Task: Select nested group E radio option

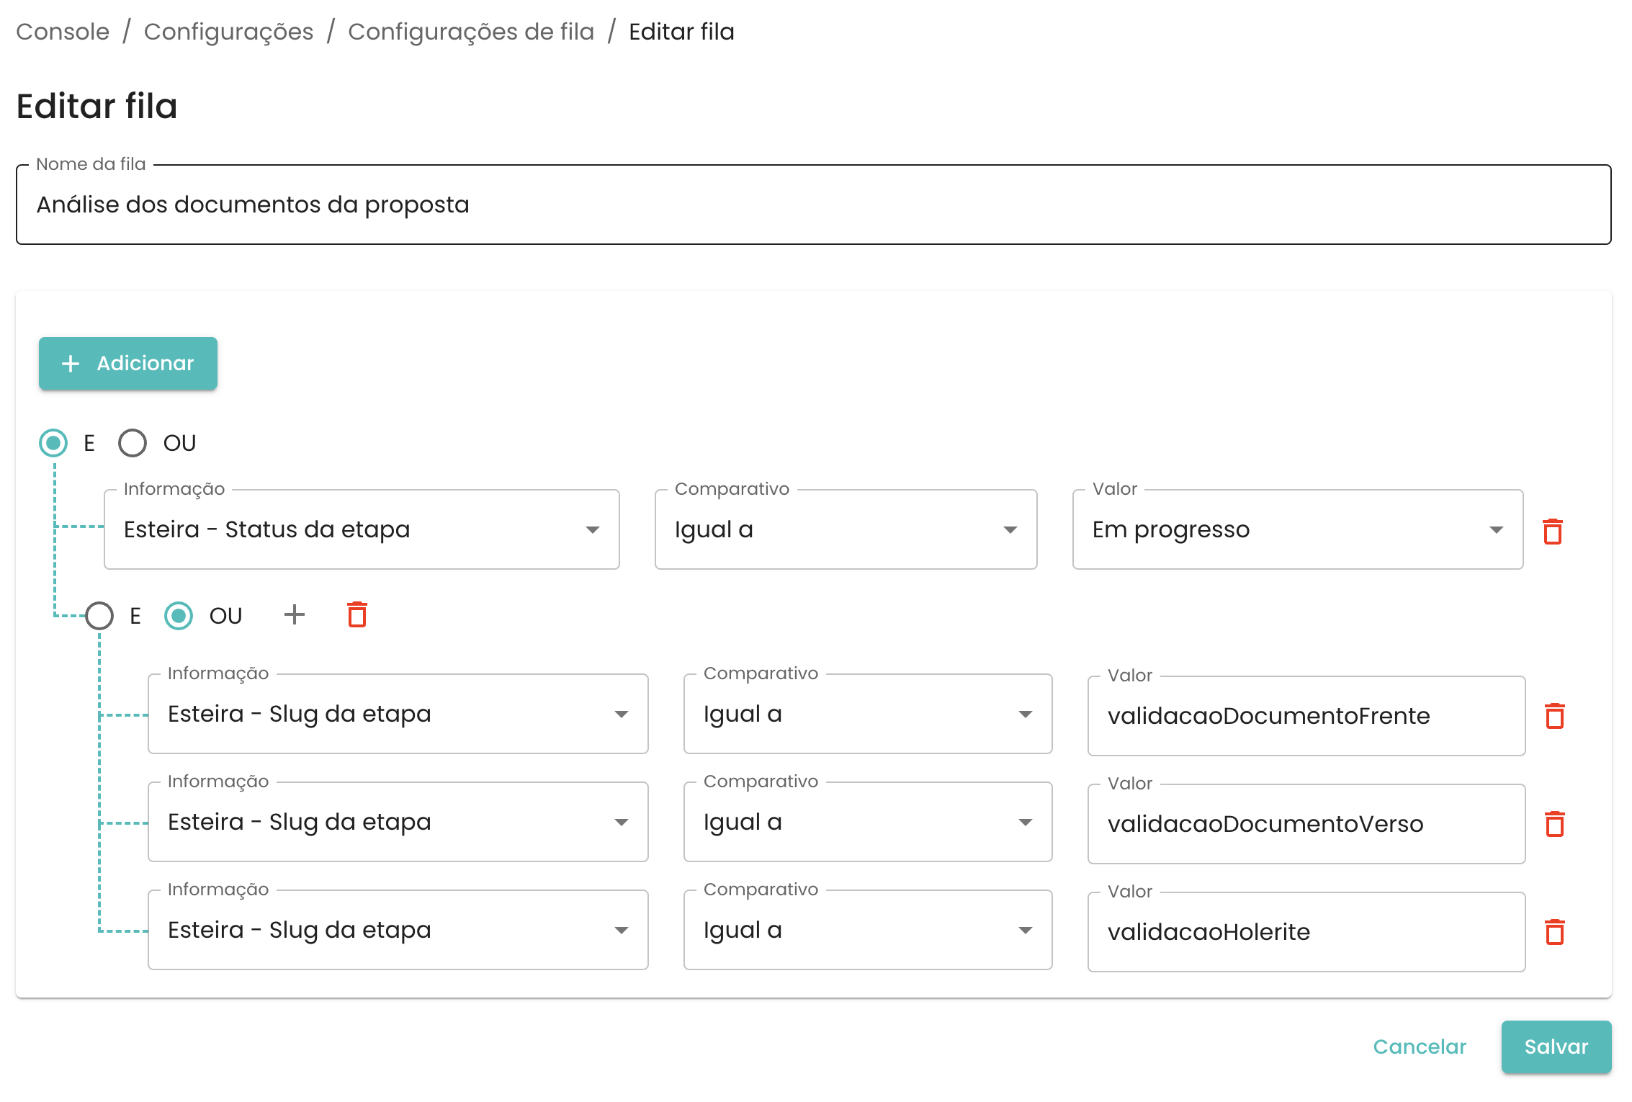Action: (99, 616)
